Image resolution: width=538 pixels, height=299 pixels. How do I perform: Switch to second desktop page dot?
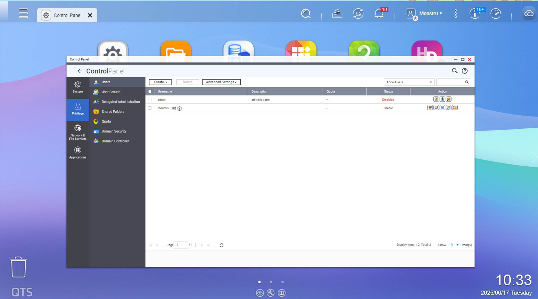271,282
